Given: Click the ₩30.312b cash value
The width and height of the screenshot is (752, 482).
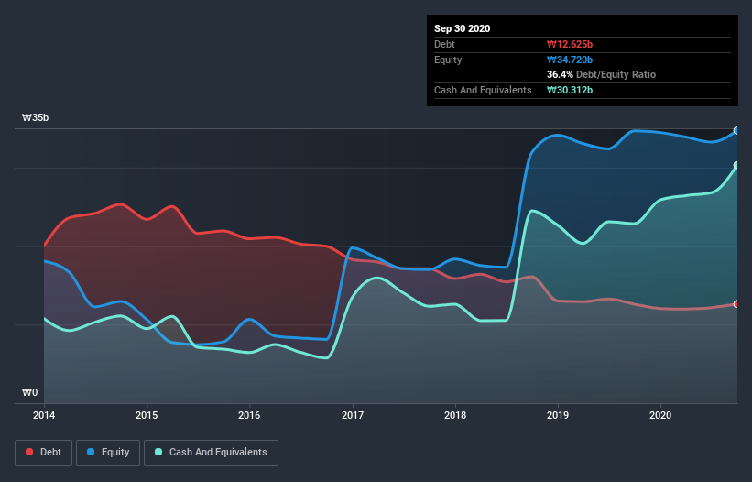Looking at the screenshot, I should click(x=570, y=90).
